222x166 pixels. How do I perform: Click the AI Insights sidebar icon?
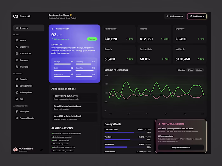[17, 111]
